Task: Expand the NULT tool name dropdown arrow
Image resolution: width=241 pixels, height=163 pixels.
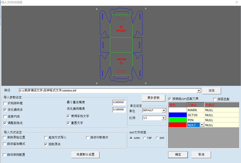Action: pos(202,125)
